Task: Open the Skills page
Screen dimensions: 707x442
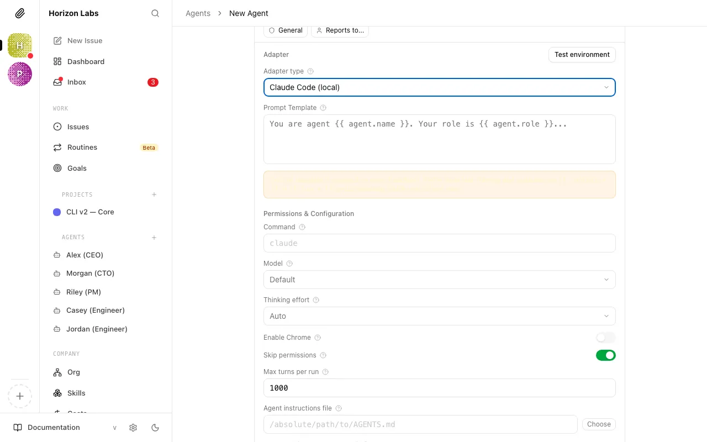Action: 105,393
